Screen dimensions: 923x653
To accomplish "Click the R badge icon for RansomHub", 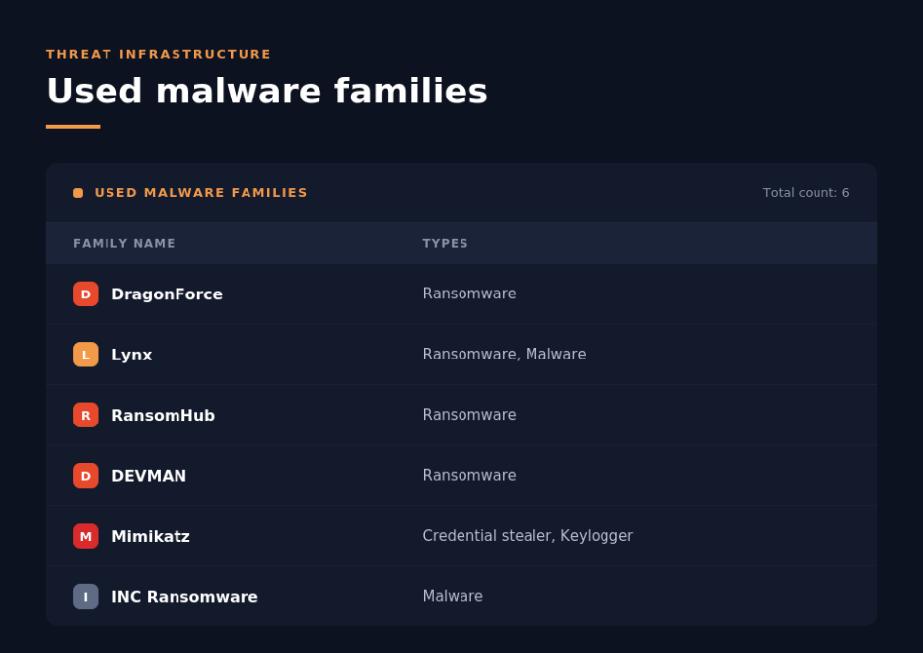I will [86, 415].
